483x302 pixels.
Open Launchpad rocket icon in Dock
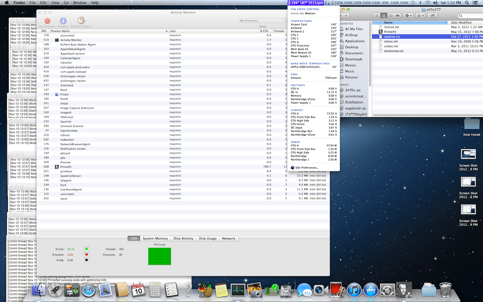coord(55,290)
